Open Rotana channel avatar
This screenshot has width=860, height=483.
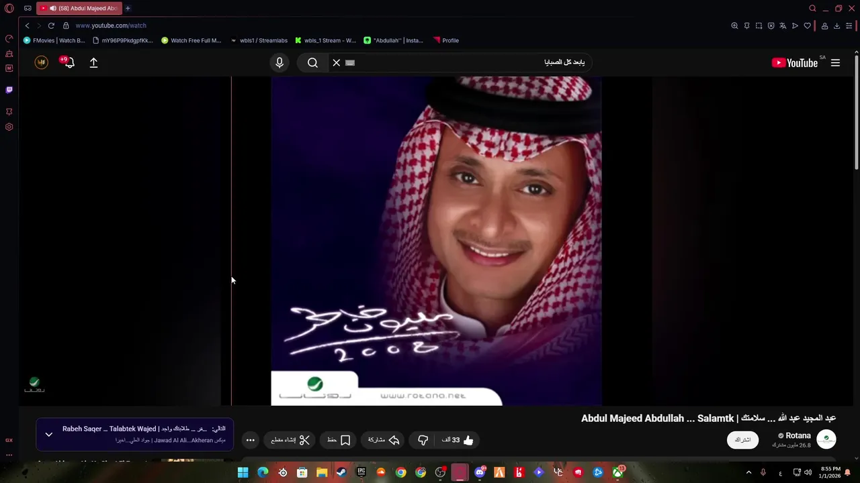(826, 439)
